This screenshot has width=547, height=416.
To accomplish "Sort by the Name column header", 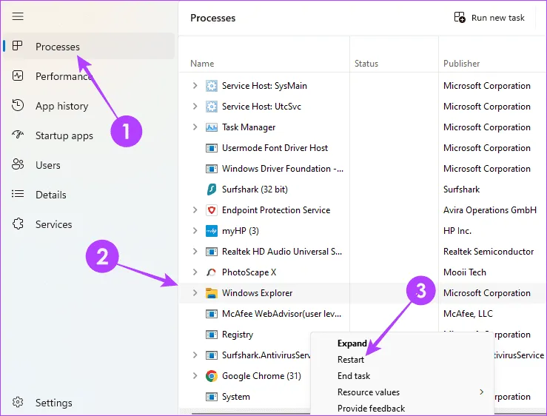I will [x=202, y=64].
